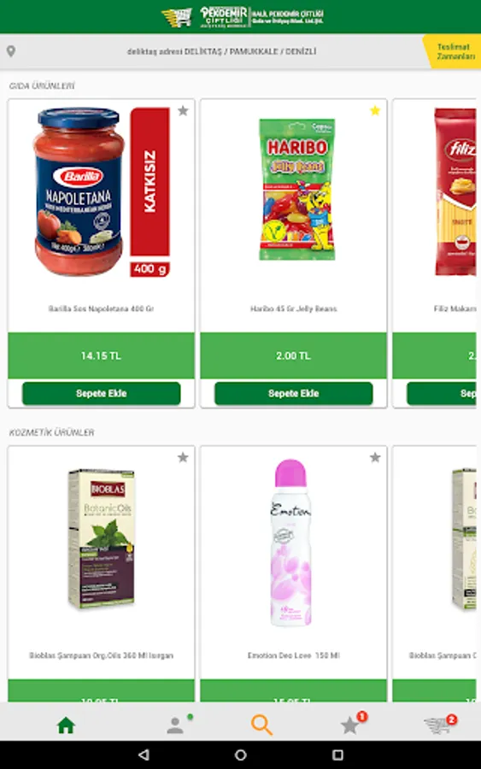
Task: Toggle favorite star on Emotion Deo Love
Action: click(x=375, y=458)
